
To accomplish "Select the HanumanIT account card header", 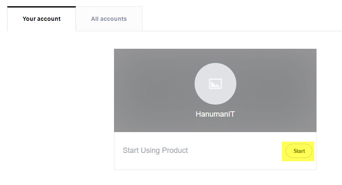I will (x=215, y=90).
